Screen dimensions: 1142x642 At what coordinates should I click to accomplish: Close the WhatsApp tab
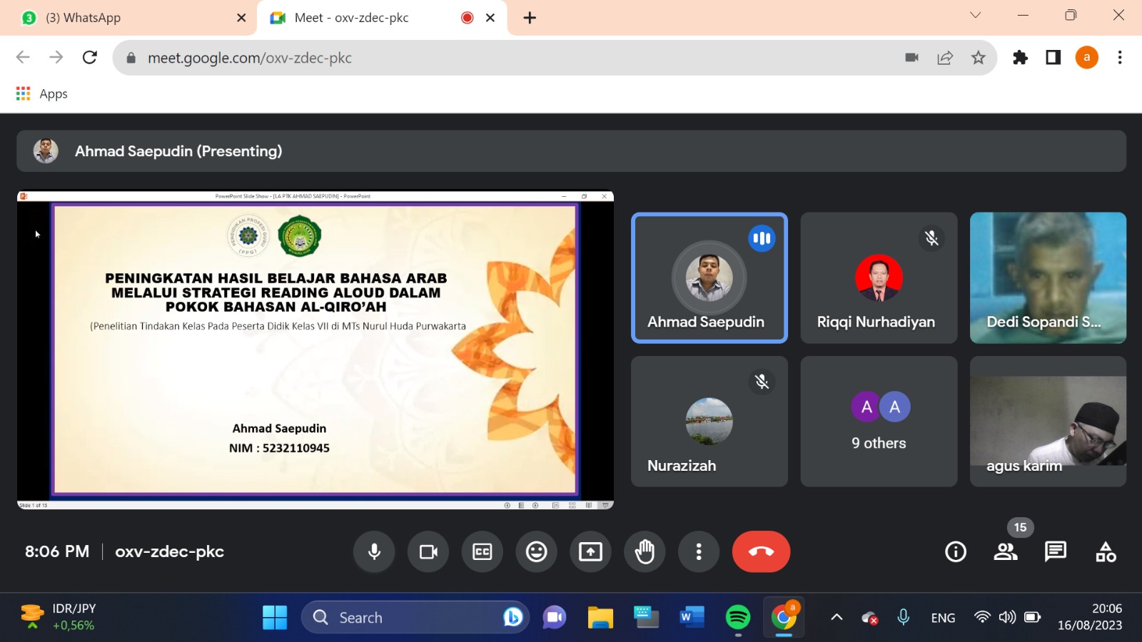(x=241, y=18)
